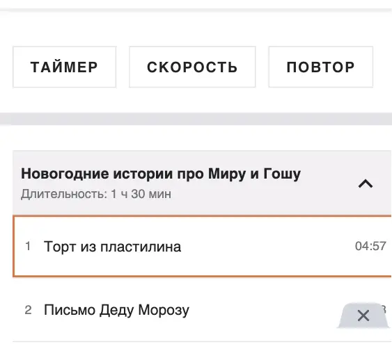This screenshot has width=392, height=344.
Task: Click the gray tab shape behind the X
Action: pyautogui.click(x=363, y=315)
